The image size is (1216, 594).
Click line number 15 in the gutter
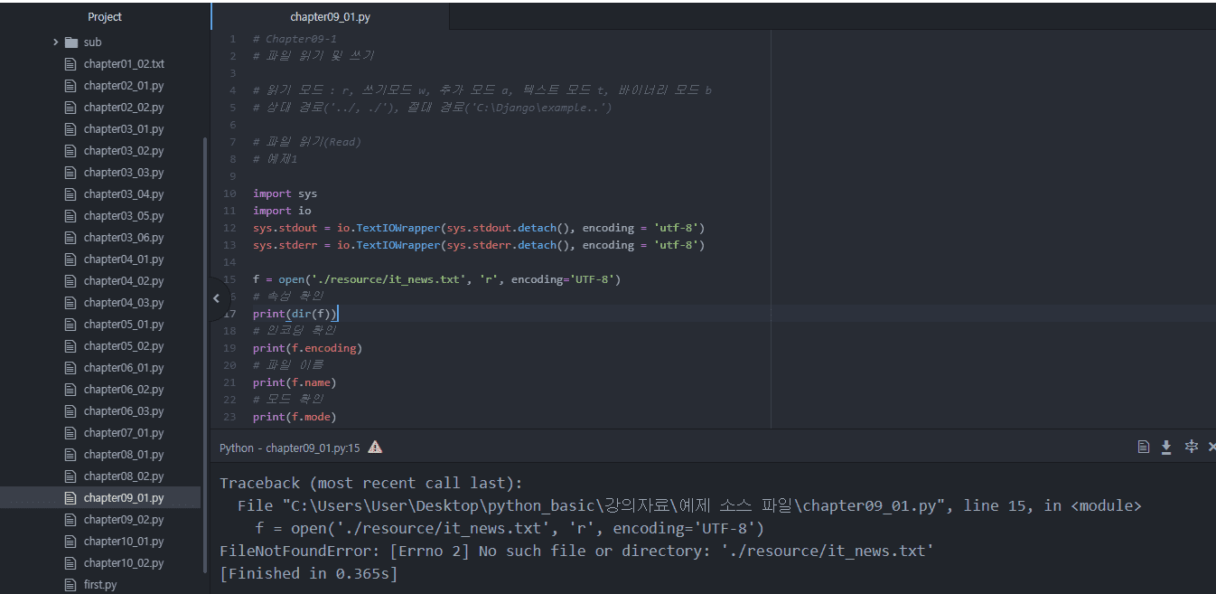[x=229, y=279]
